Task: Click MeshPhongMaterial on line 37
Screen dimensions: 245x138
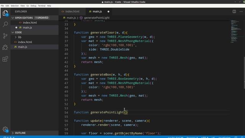Action: point(134,41)
